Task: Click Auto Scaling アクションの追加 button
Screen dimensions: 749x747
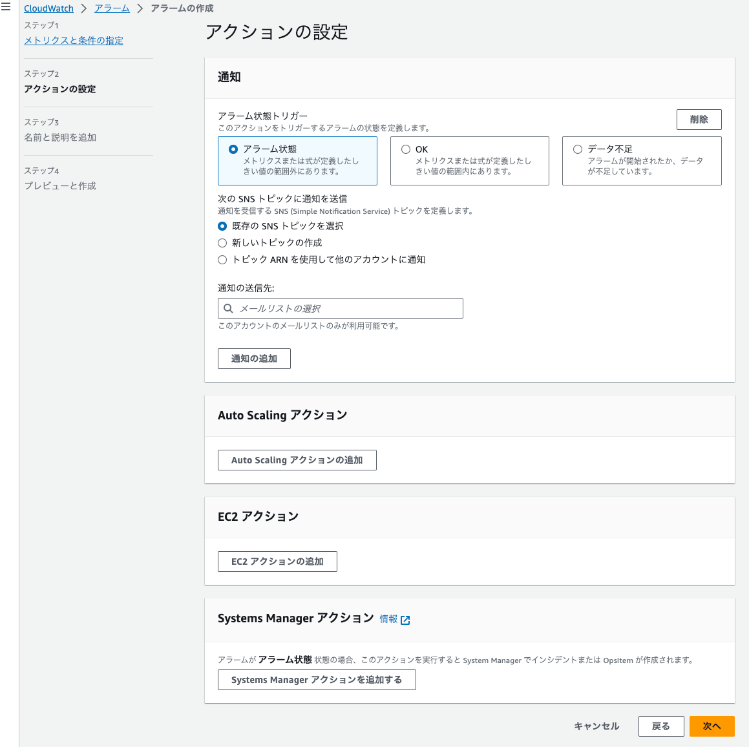Action: tap(297, 460)
